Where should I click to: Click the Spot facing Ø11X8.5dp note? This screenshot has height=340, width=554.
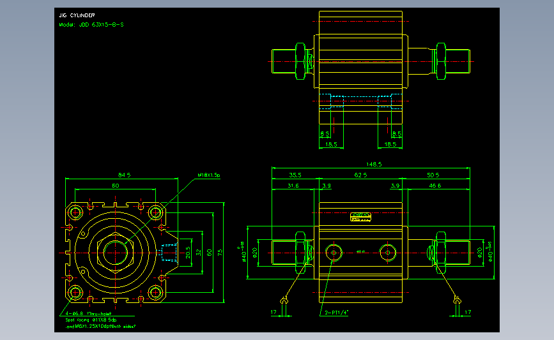(x=91, y=320)
